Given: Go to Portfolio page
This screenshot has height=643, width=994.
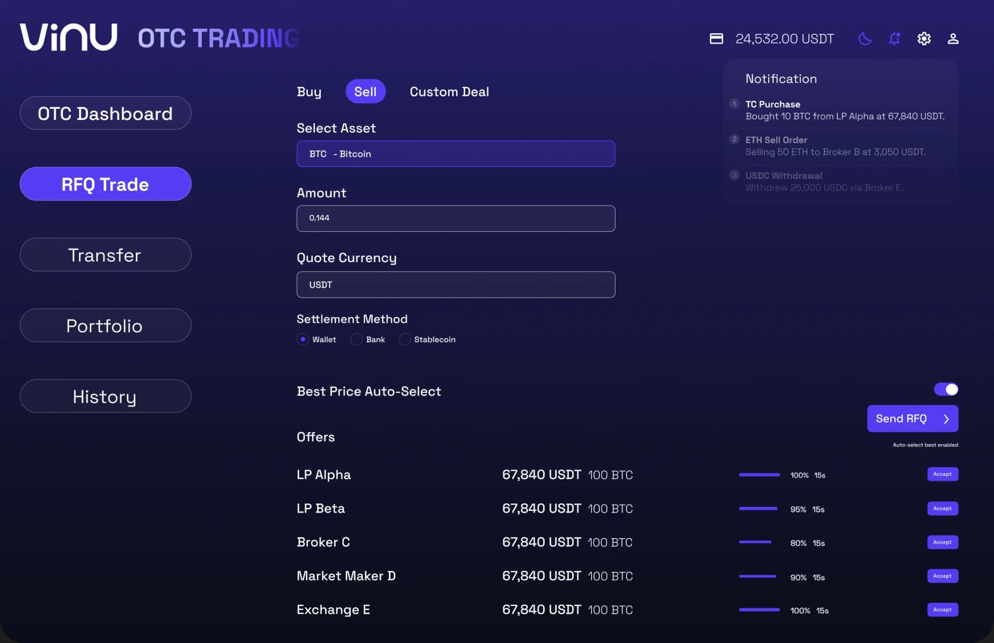Looking at the screenshot, I should pyautogui.click(x=105, y=326).
